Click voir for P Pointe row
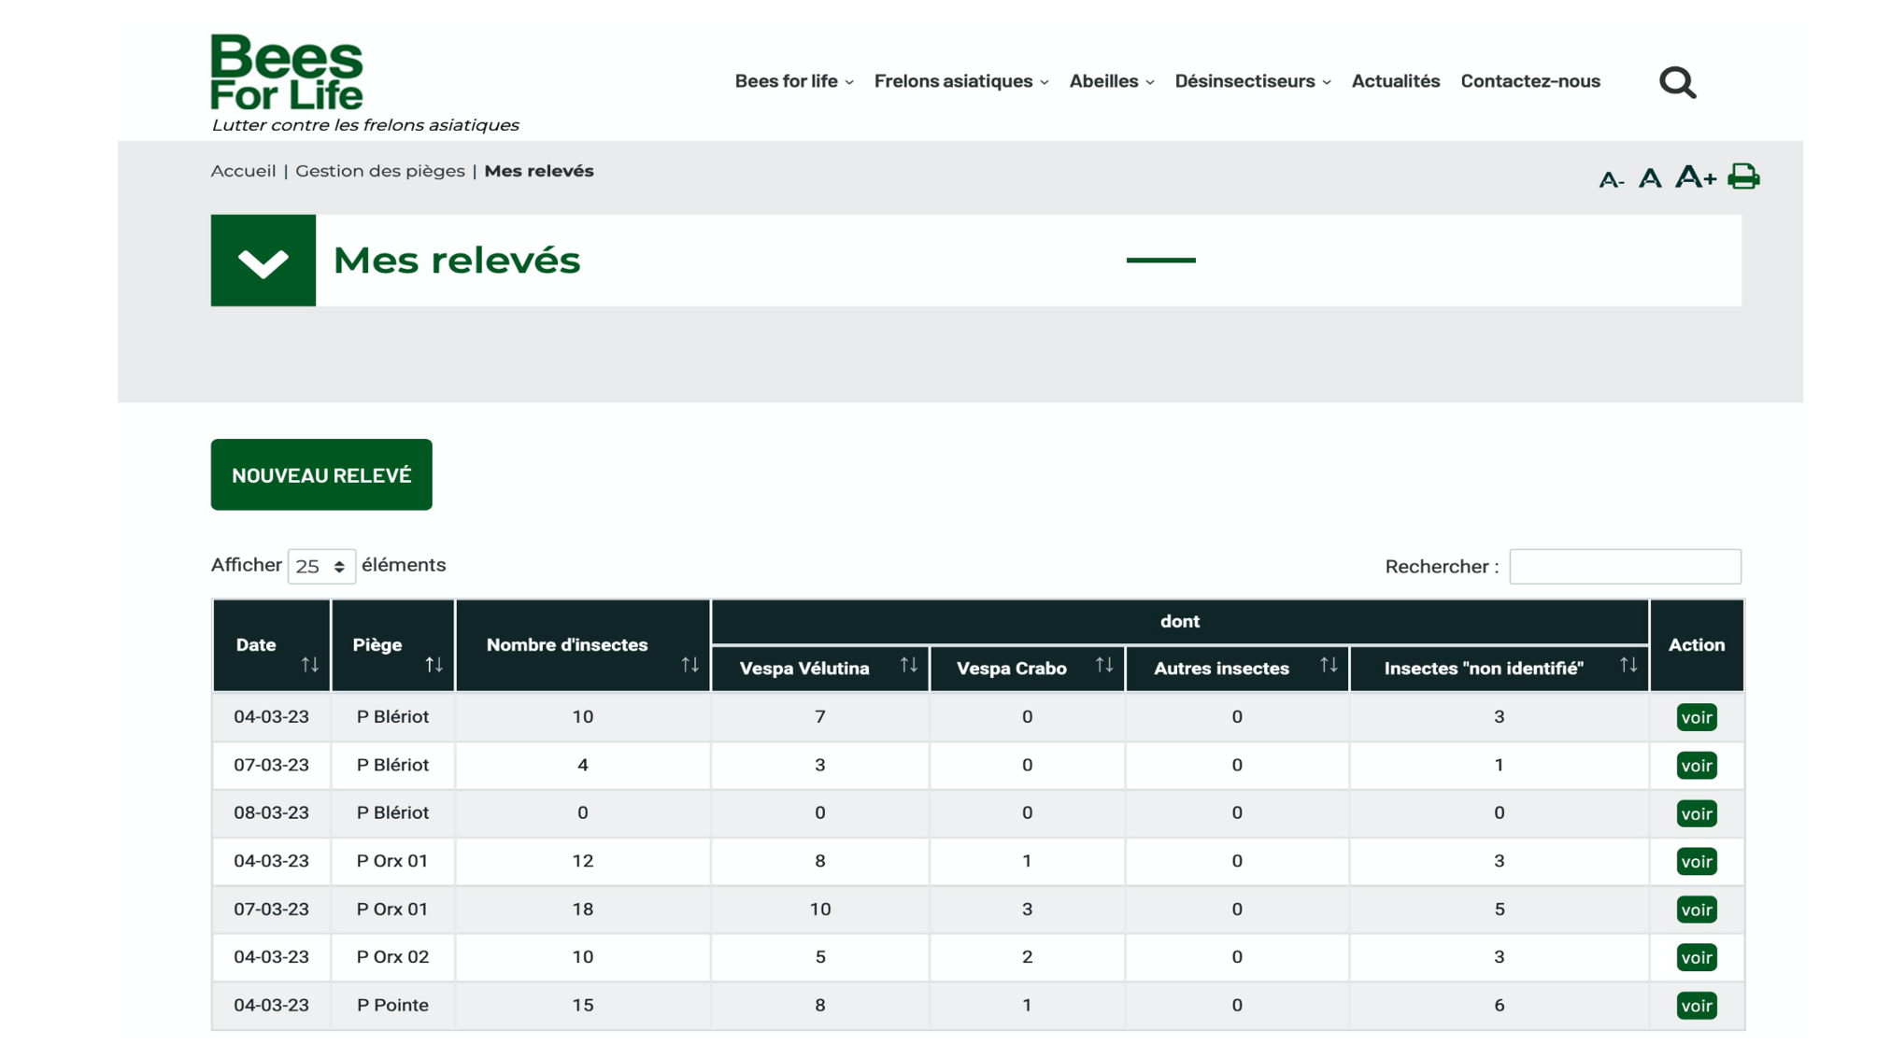Viewport: 1891px width, 1058px height. point(1696,1006)
